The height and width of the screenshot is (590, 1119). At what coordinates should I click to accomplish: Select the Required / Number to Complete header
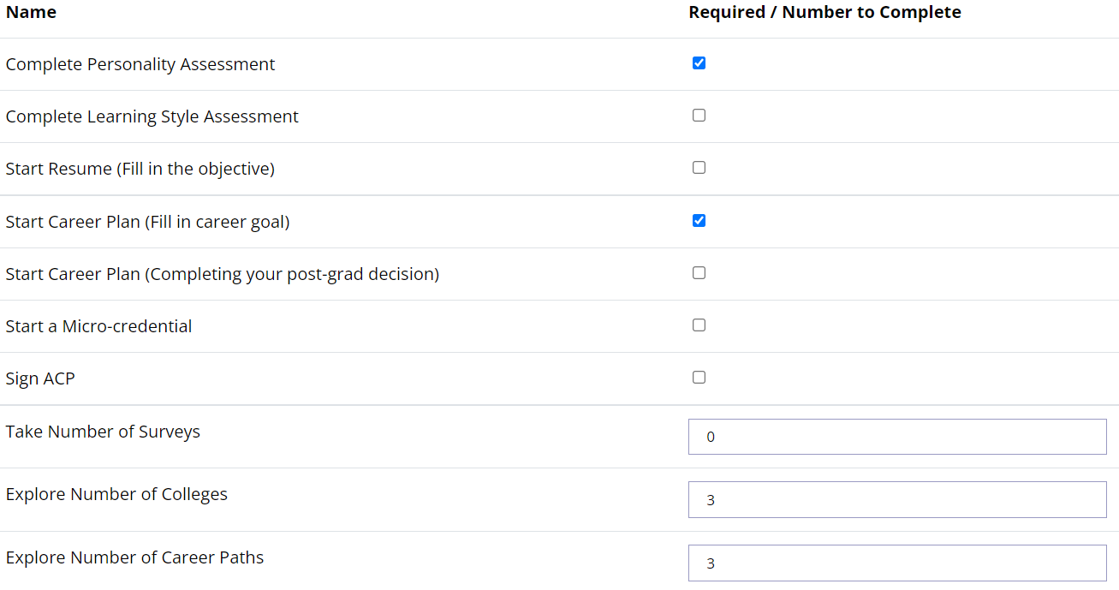(824, 12)
